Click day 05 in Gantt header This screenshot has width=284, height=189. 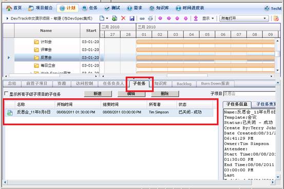(x=207, y=34)
